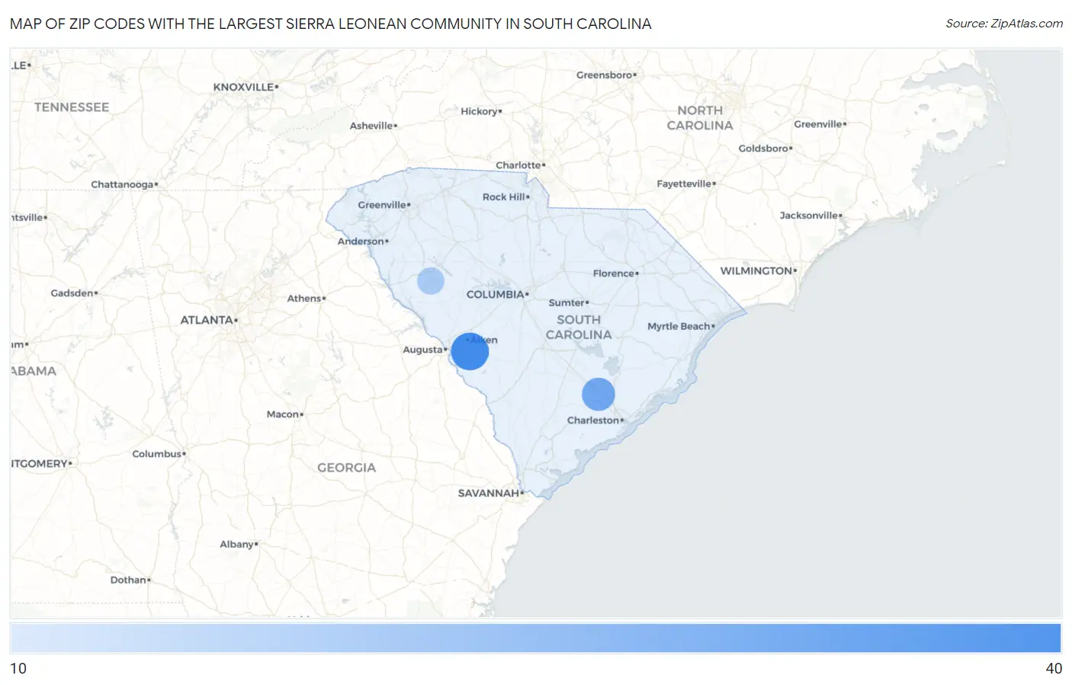Screen dimensions: 1072x685
Task: Click the Hickory city label
Action: pos(479,111)
